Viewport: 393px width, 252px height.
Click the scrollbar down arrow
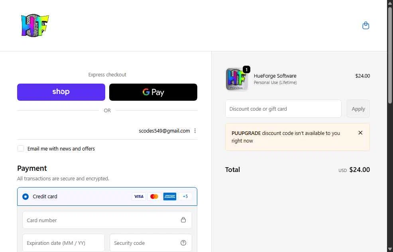pos(390,250)
